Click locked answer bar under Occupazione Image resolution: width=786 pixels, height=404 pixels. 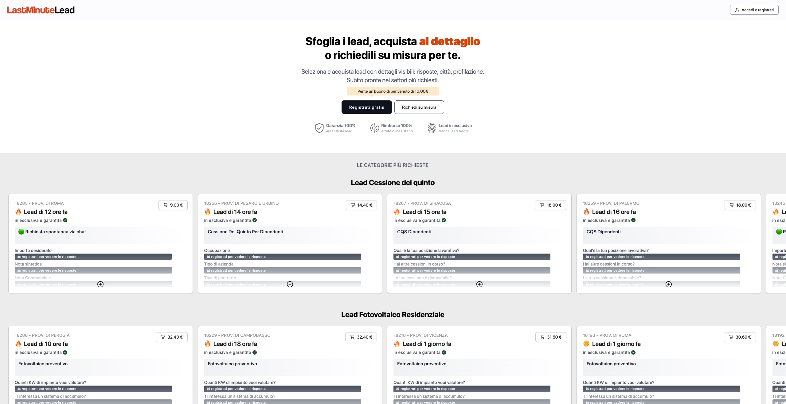coord(283,257)
